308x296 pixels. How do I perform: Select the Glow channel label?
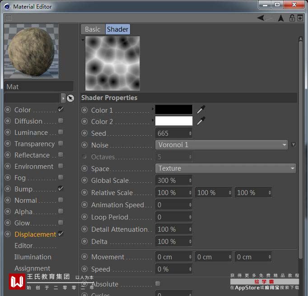[x=22, y=223]
